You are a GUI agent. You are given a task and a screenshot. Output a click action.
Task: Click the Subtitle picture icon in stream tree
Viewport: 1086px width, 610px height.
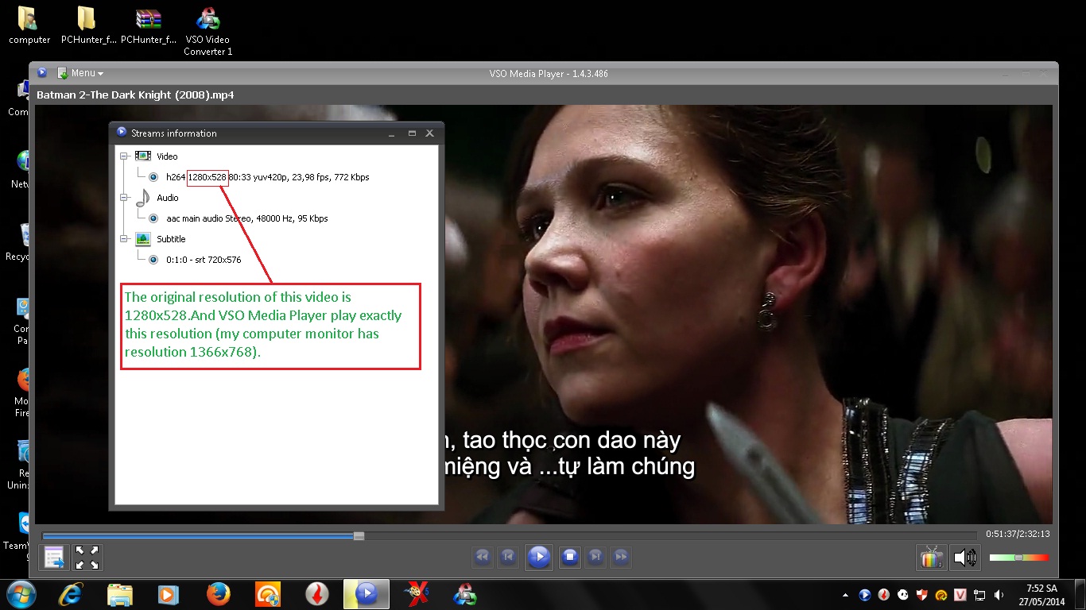(x=143, y=239)
